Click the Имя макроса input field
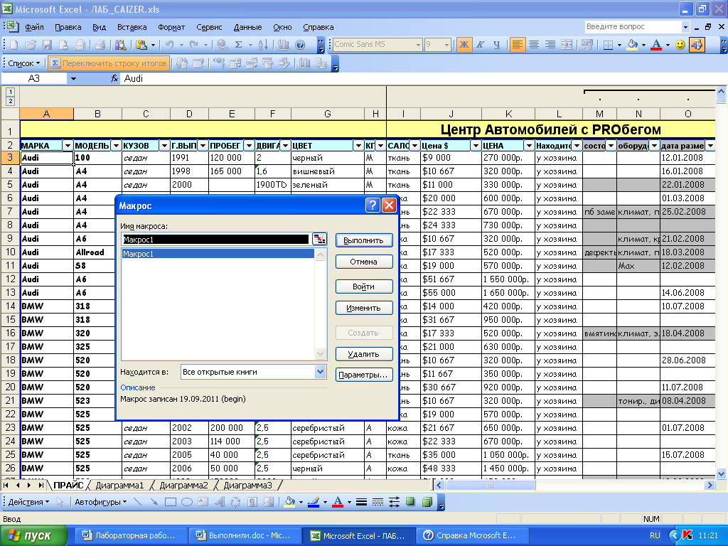Viewport: 728px width, 546px height. (216, 240)
